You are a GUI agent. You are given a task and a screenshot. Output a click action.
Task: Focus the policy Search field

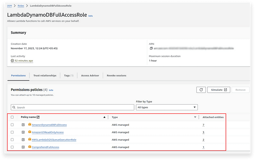point(72,108)
